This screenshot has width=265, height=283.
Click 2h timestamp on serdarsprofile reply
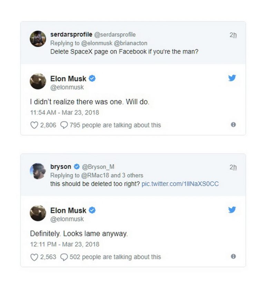tap(233, 35)
